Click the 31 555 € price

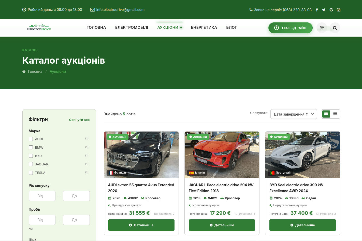click(139, 213)
